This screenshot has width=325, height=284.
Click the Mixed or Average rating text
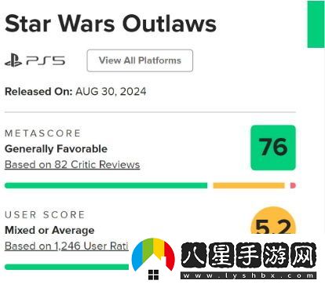(x=49, y=230)
